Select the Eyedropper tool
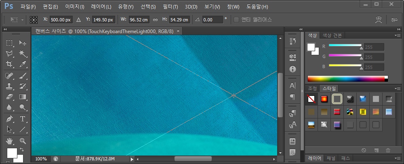The height and width of the screenshot is (164, 404). [x=23, y=64]
